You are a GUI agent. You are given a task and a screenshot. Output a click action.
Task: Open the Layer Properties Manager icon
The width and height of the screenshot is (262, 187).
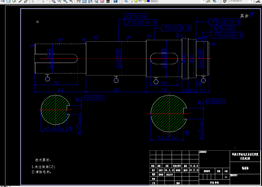(x=126, y=1)
